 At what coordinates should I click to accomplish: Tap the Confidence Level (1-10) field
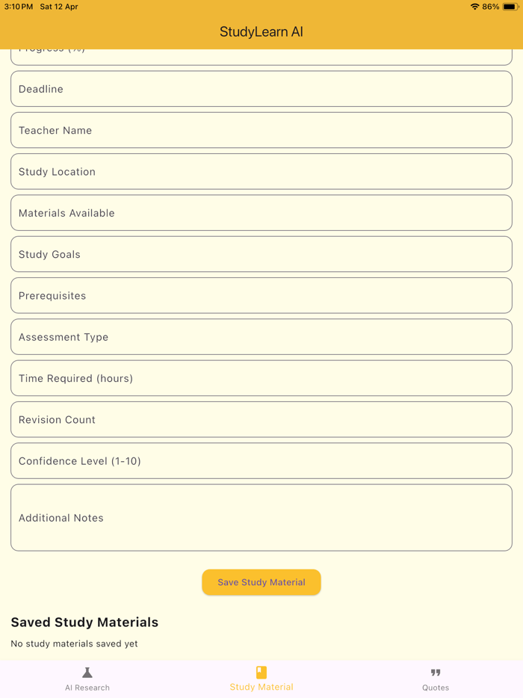261,460
